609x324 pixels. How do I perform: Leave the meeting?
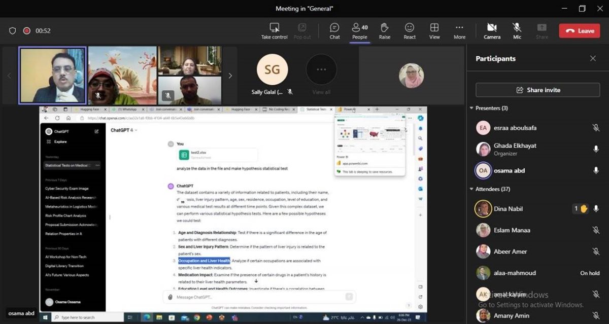pyautogui.click(x=579, y=31)
